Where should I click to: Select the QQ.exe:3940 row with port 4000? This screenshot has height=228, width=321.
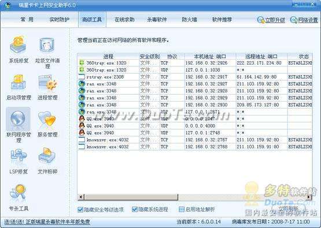[195, 126]
